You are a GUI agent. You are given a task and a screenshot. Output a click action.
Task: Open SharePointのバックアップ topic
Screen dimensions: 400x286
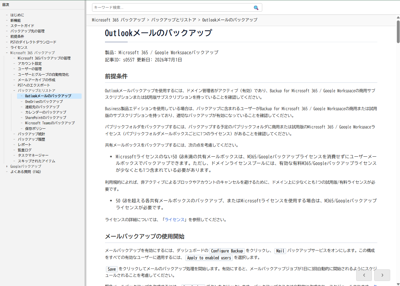coord(46,118)
